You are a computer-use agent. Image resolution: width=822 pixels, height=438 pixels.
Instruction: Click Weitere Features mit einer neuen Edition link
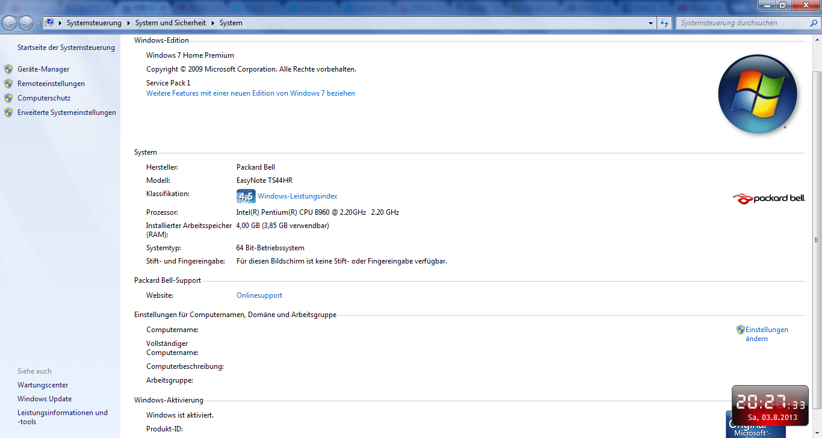(250, 93)
